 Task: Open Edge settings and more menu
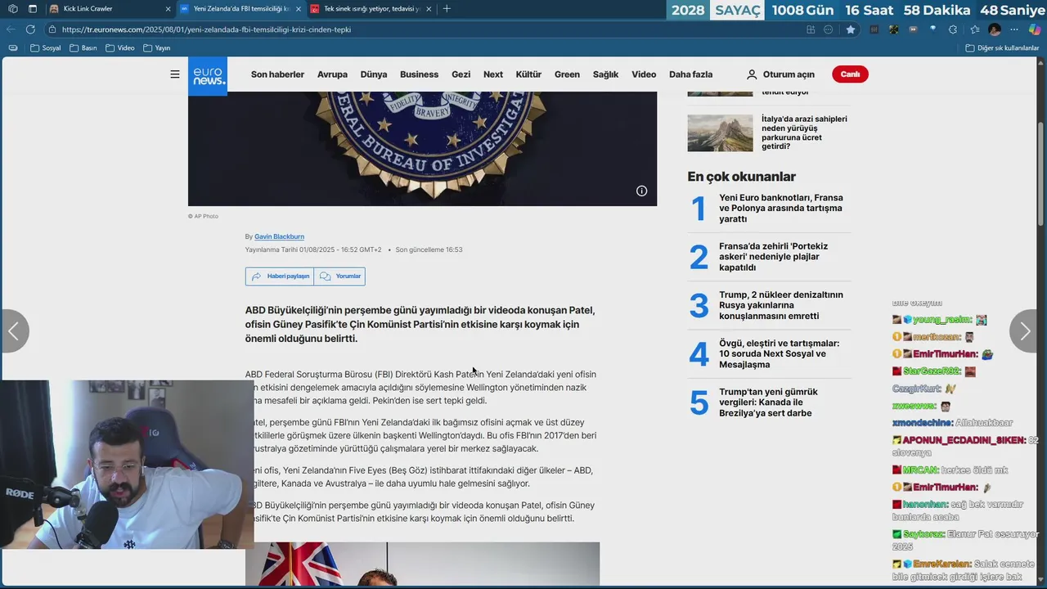click(x=1014, y=29)
